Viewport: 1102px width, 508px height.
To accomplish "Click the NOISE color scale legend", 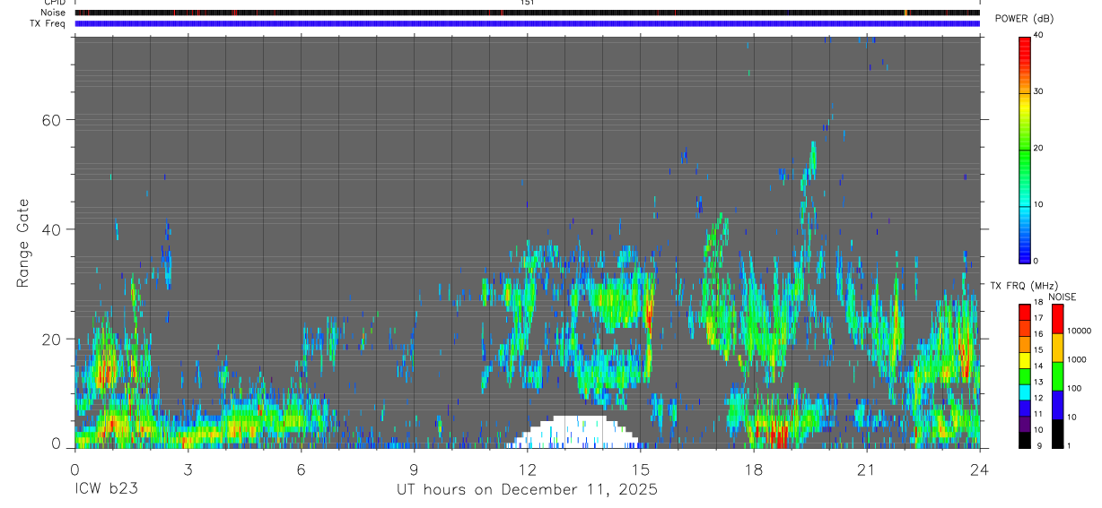I will click(1058, 376).
